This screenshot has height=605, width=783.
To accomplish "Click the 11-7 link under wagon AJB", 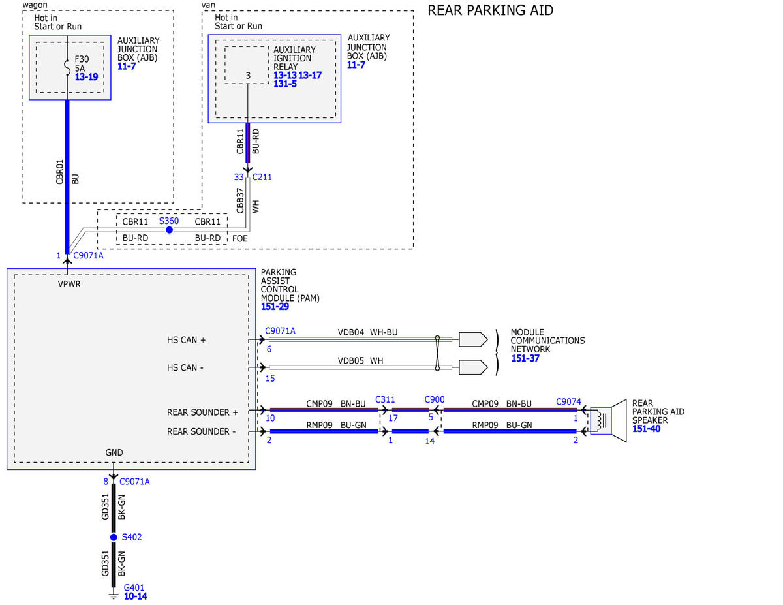I will coord(127,67).
